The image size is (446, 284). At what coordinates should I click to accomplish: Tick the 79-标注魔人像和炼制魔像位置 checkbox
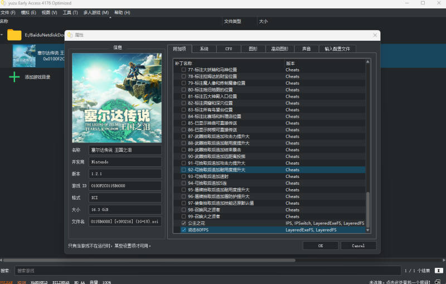click(x=183, y=83)
